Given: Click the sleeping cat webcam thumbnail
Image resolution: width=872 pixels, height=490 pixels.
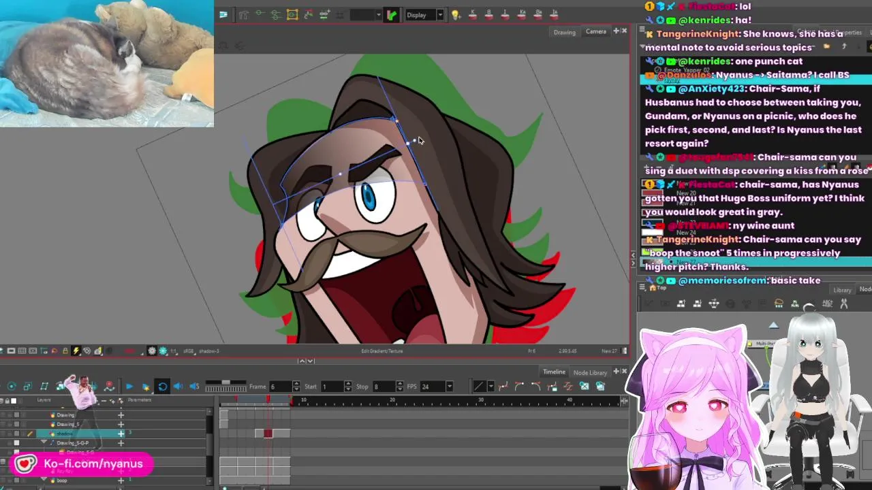Looking at the screenshot, I should (107, 63).
